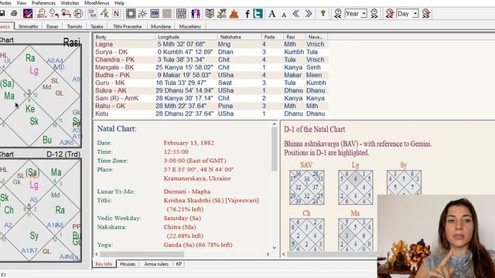
Task: Select the Lagna row
Action: pyautogui.click(x=211, y=44)
